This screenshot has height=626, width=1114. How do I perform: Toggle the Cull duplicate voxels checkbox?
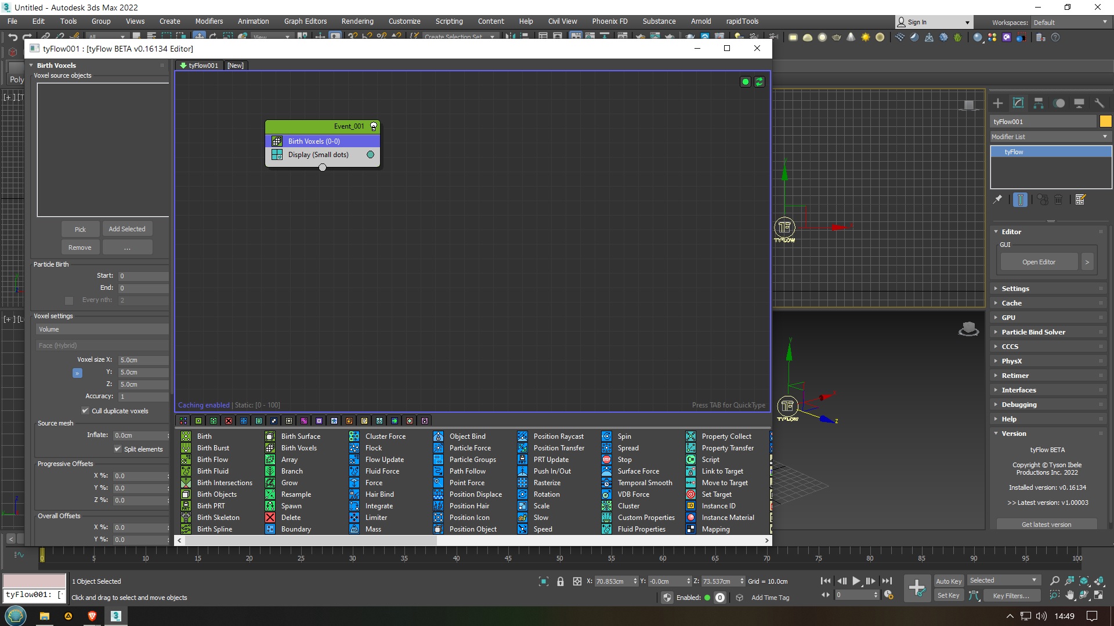coord(85,411)
